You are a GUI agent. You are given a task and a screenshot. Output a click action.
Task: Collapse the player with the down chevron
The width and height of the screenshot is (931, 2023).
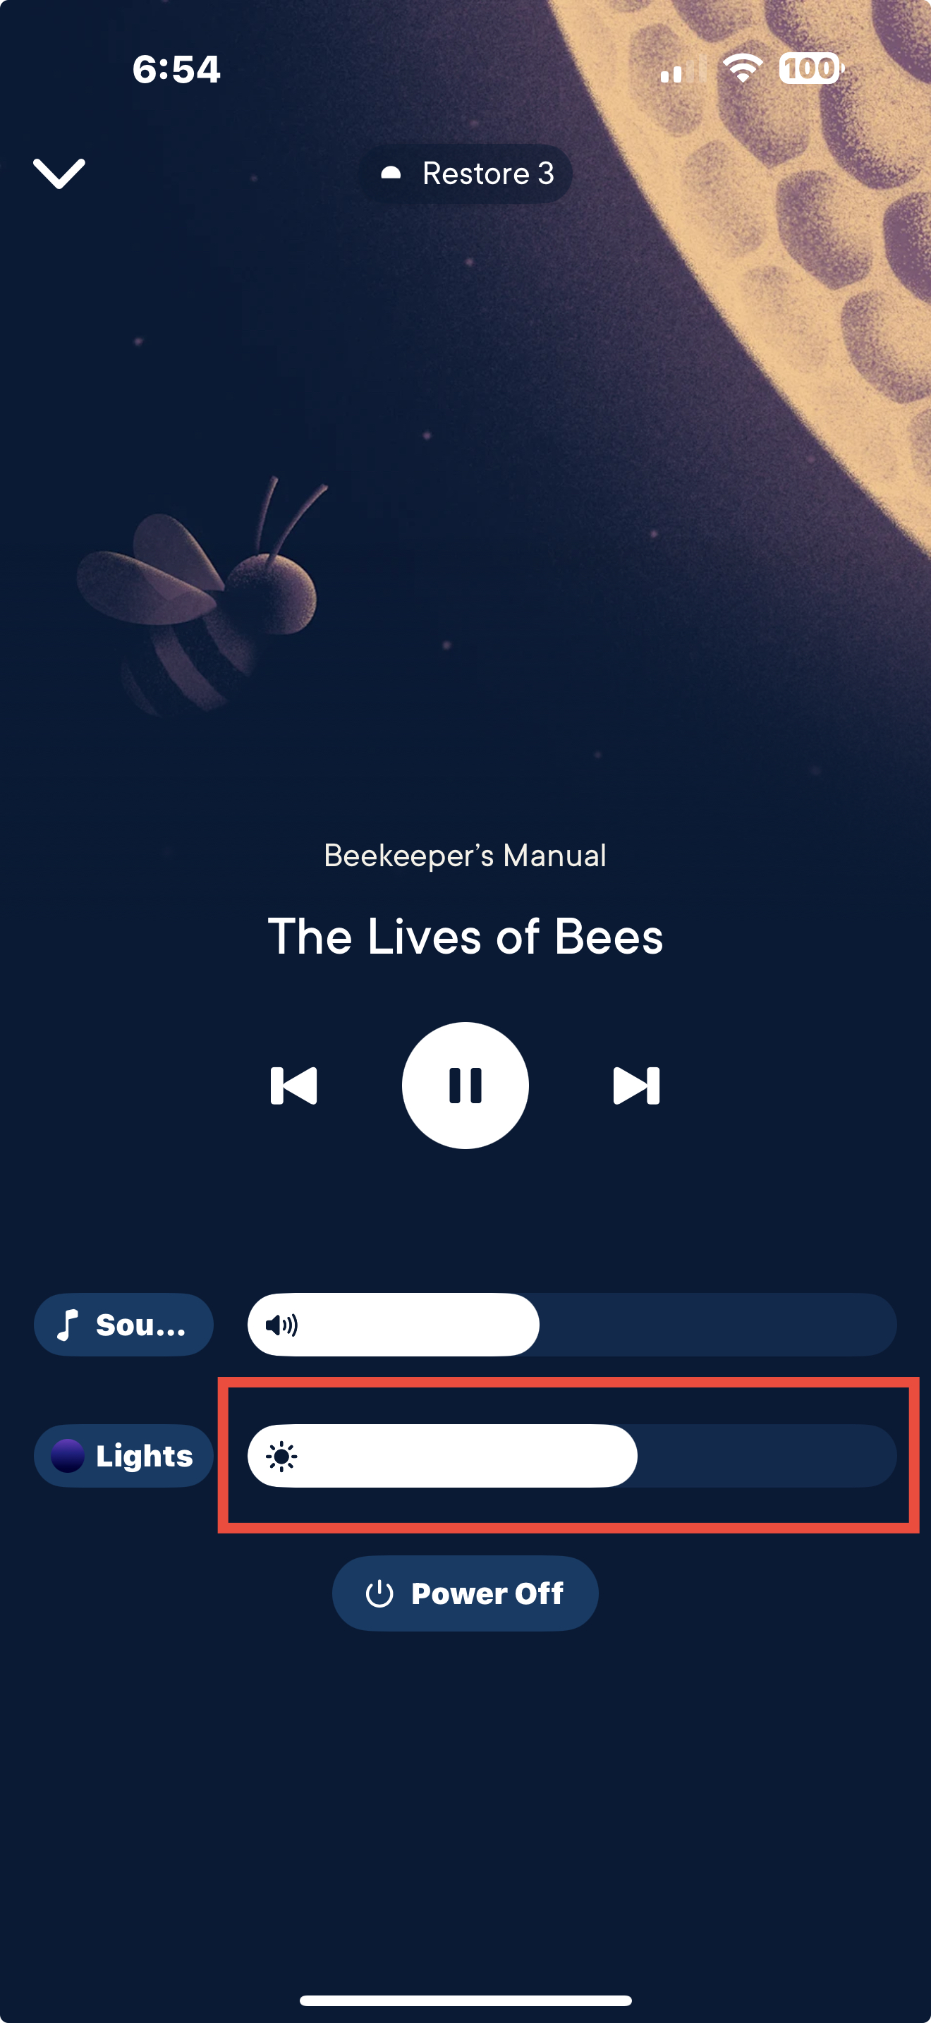pyautogui.click(x=59, y=174)
